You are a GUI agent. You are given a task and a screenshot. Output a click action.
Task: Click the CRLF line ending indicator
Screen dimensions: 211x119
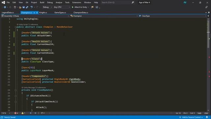tap(206, 113)
